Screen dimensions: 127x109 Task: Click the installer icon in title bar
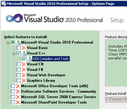(x=4, y=4)
